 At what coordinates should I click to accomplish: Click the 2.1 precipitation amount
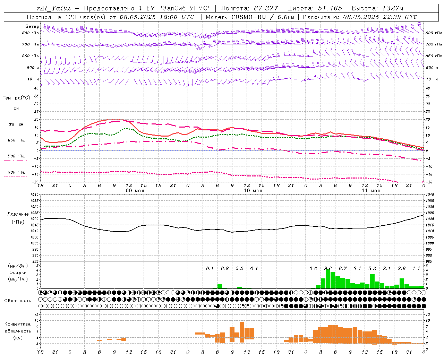tap(387, 269)
